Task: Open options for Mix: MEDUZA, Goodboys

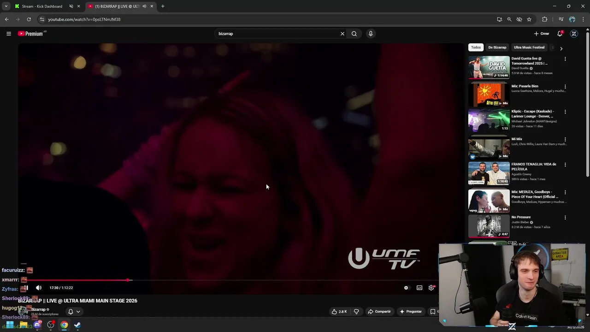Action: [565, 193]
